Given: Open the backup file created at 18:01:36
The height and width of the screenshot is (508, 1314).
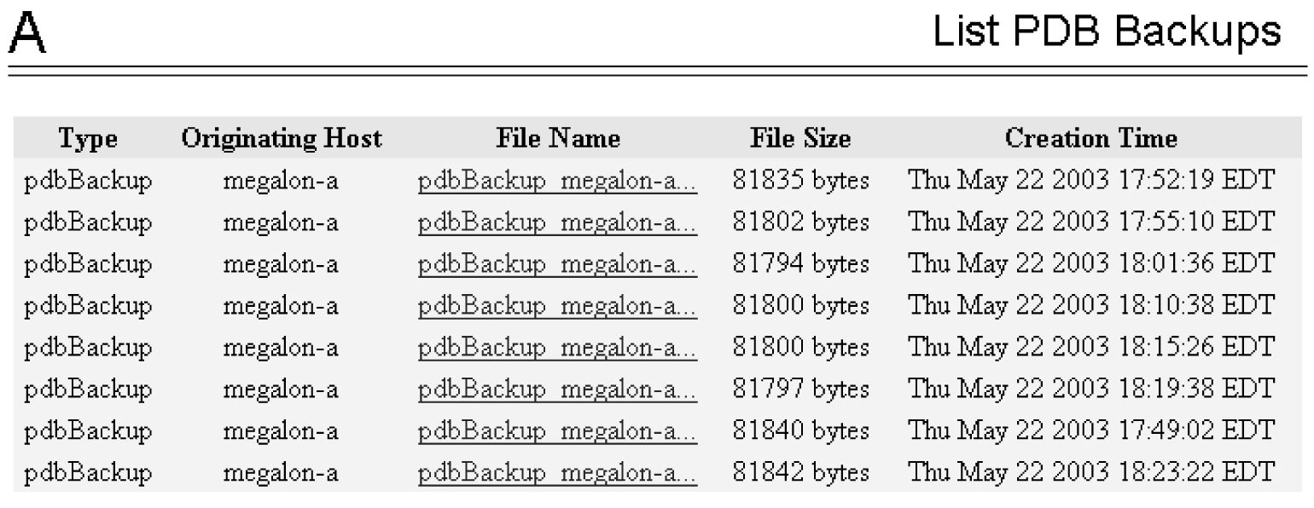Looking at the screenshot, I should pyautogui.click(x=557, y=264).
